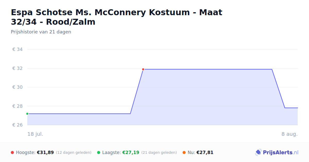This screenshot has width=309, height=162.
Task: Select the Hoogste price value €31,89
Action: pos(45,152)
